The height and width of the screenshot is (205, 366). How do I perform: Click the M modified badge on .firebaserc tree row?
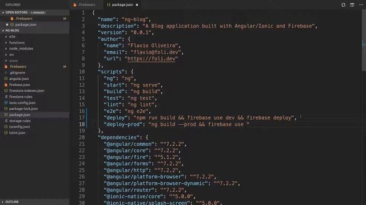(65, 67)
